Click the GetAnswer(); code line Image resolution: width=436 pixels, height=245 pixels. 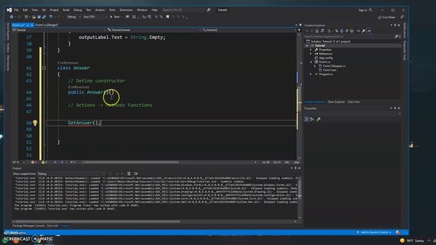(x=84, y=122)
